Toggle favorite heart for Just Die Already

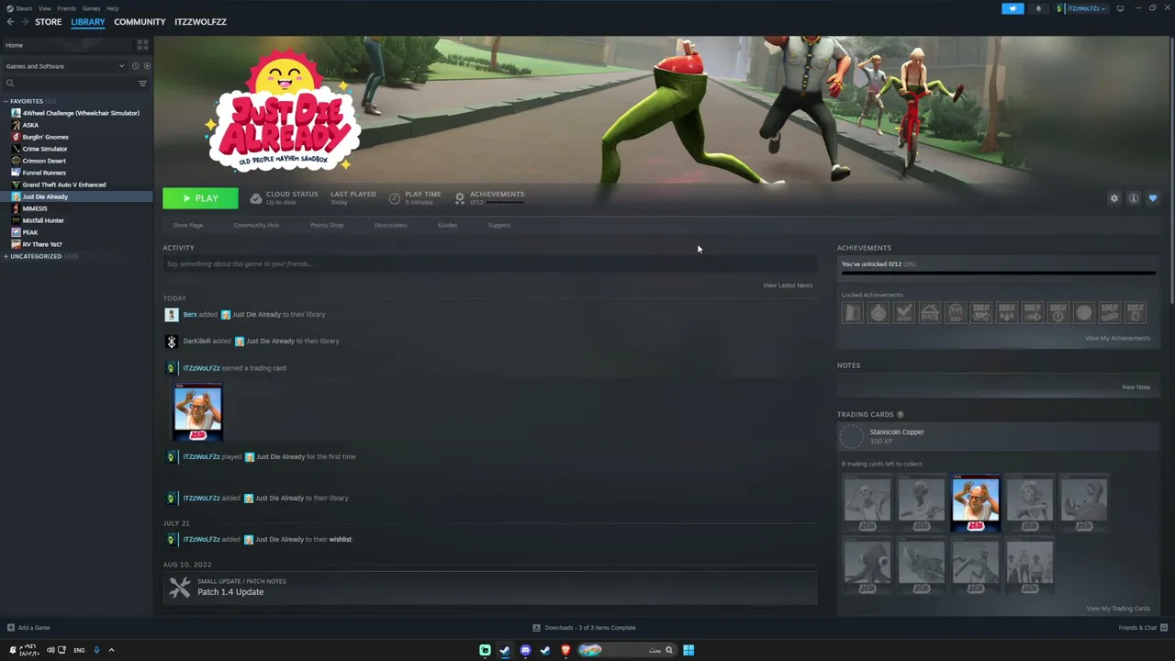pos(1153,198)
